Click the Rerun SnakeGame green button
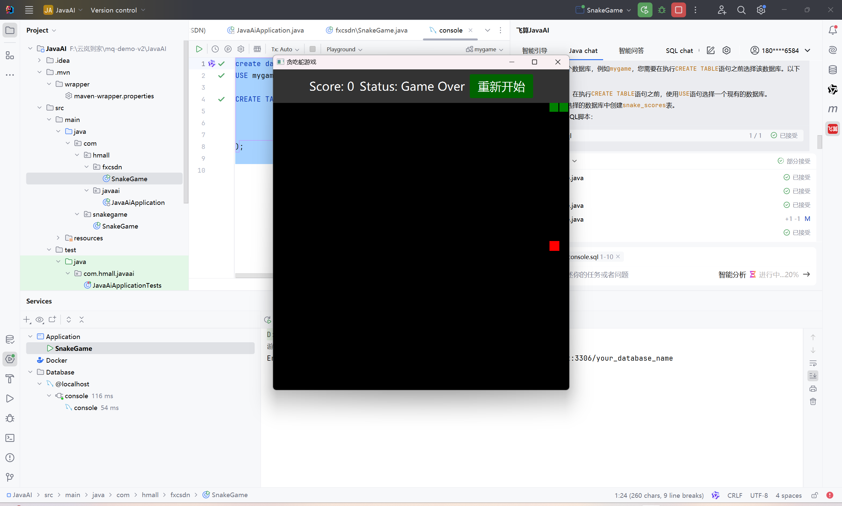This screenshot has height=506, width=842. coord(645,10)
